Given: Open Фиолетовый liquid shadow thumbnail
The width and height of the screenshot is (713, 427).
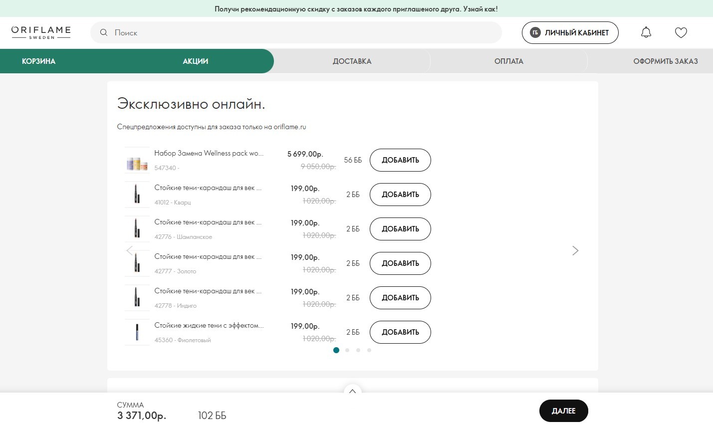Looking at the screenshot, I should (x=137, y=332).
